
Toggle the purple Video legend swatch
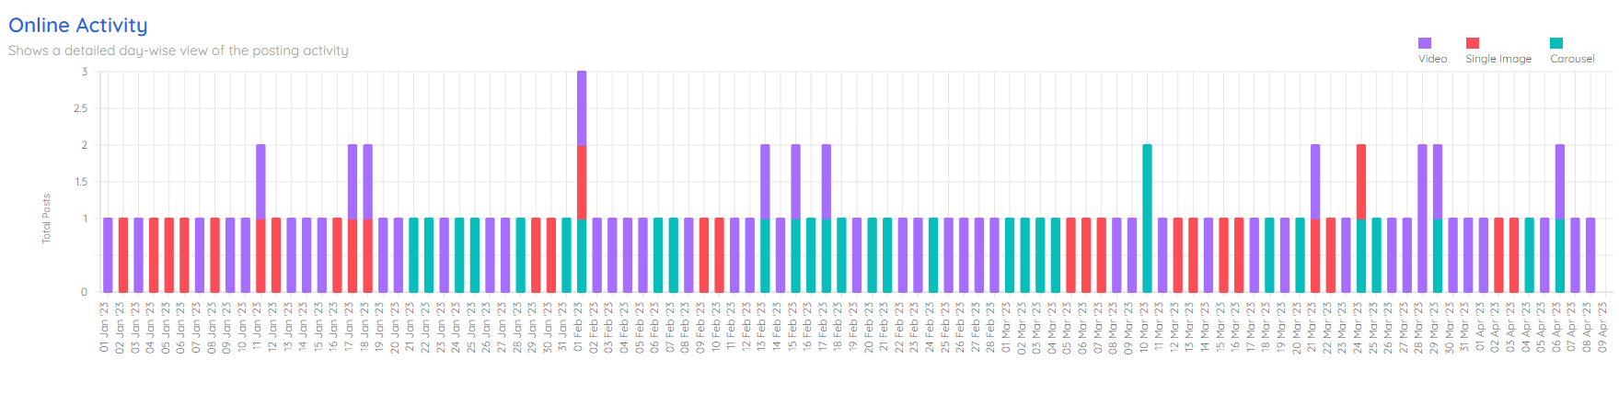(1424, 43)
